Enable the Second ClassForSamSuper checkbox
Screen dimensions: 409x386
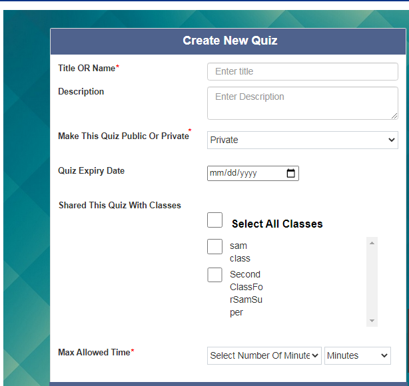(x=214, y=275)
